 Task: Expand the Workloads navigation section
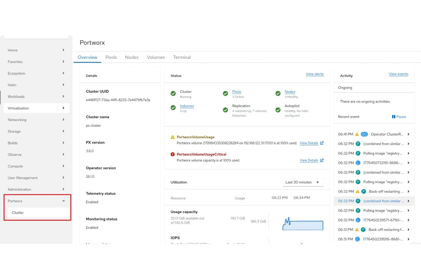point(37,96)
